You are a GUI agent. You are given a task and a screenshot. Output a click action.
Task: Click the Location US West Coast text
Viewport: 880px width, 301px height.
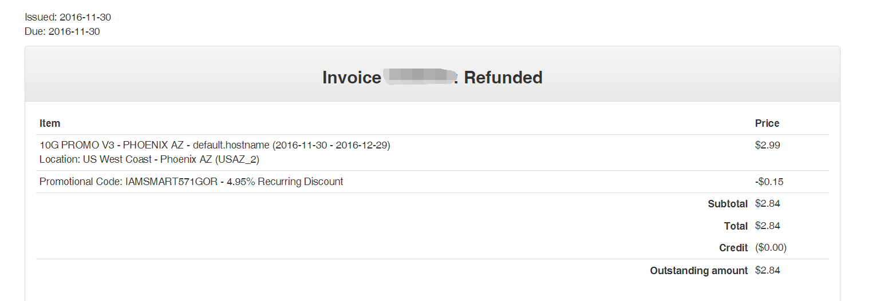pyautogui.click(x=149, y=159)
